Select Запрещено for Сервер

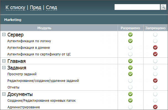[x=155, y=34]
